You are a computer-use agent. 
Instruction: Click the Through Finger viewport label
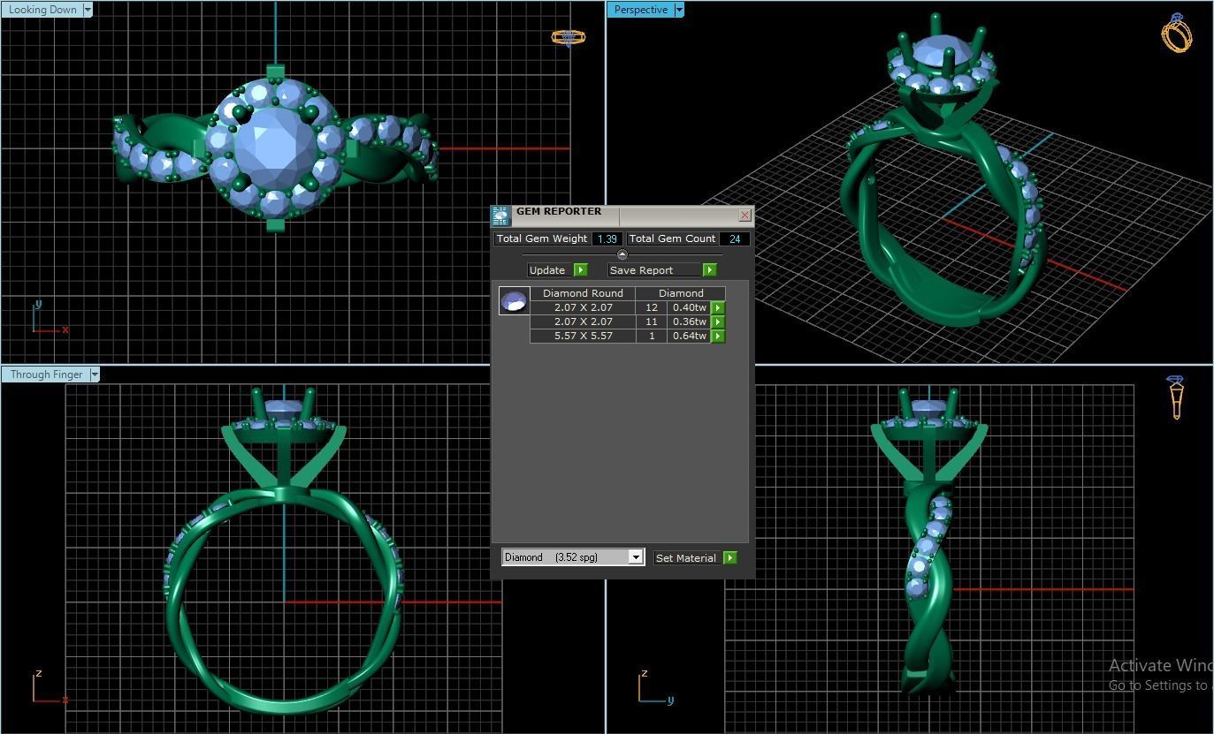(x=46, y=375)
